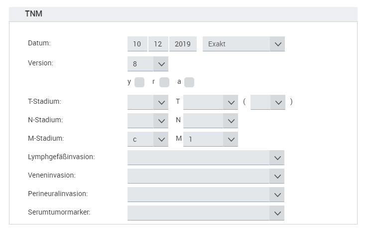Open the Exakt date precision dropdown

click(x=244, y=44)
